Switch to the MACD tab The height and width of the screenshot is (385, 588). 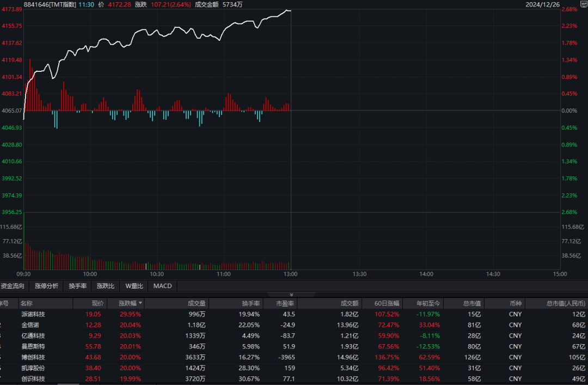pos(162,286)
